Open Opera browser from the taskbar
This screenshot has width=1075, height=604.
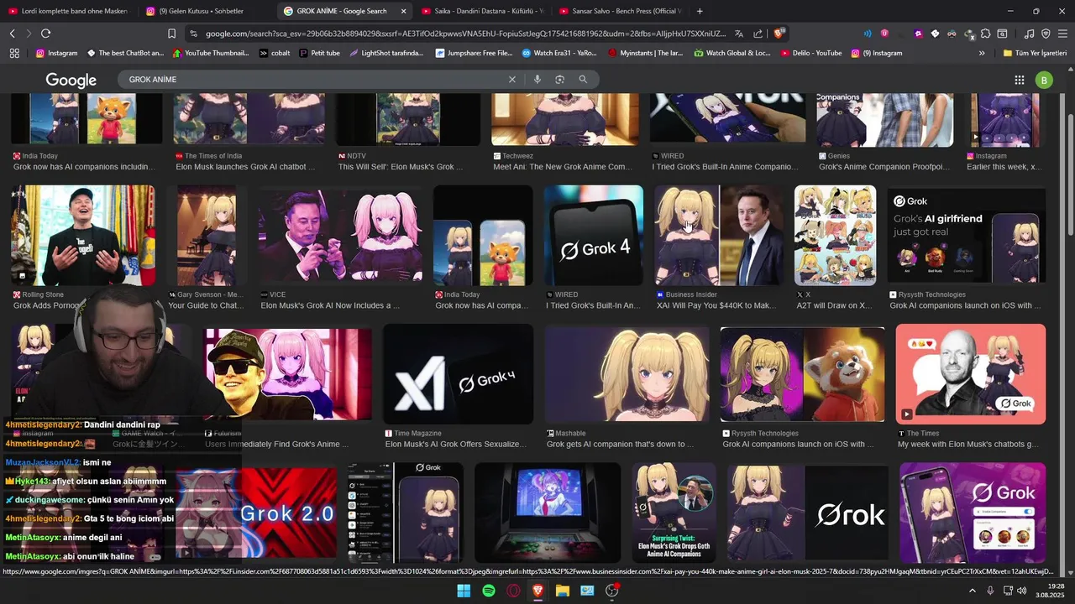tap(513, 591)
